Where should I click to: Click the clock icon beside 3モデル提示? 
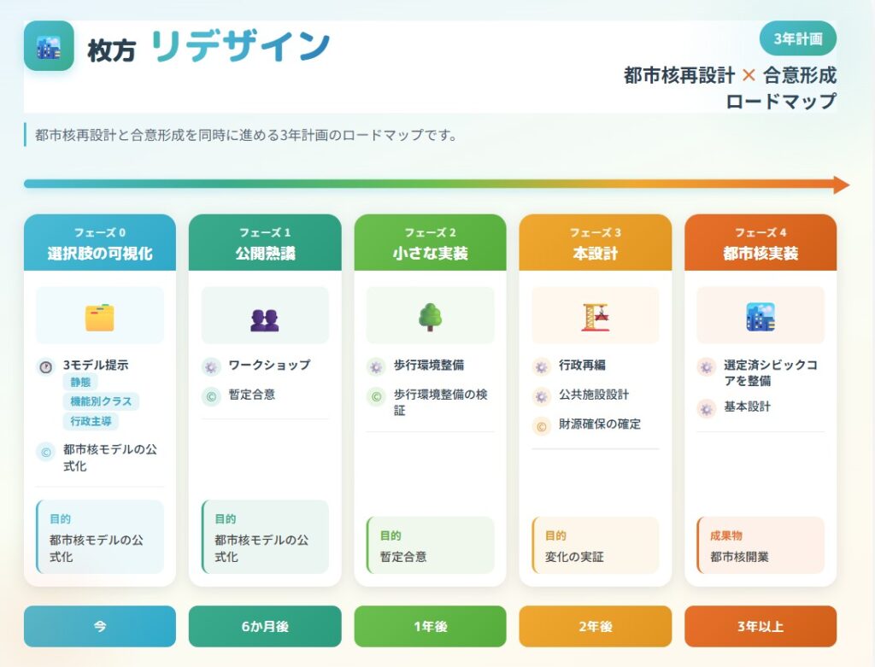(x=46, y=367)
